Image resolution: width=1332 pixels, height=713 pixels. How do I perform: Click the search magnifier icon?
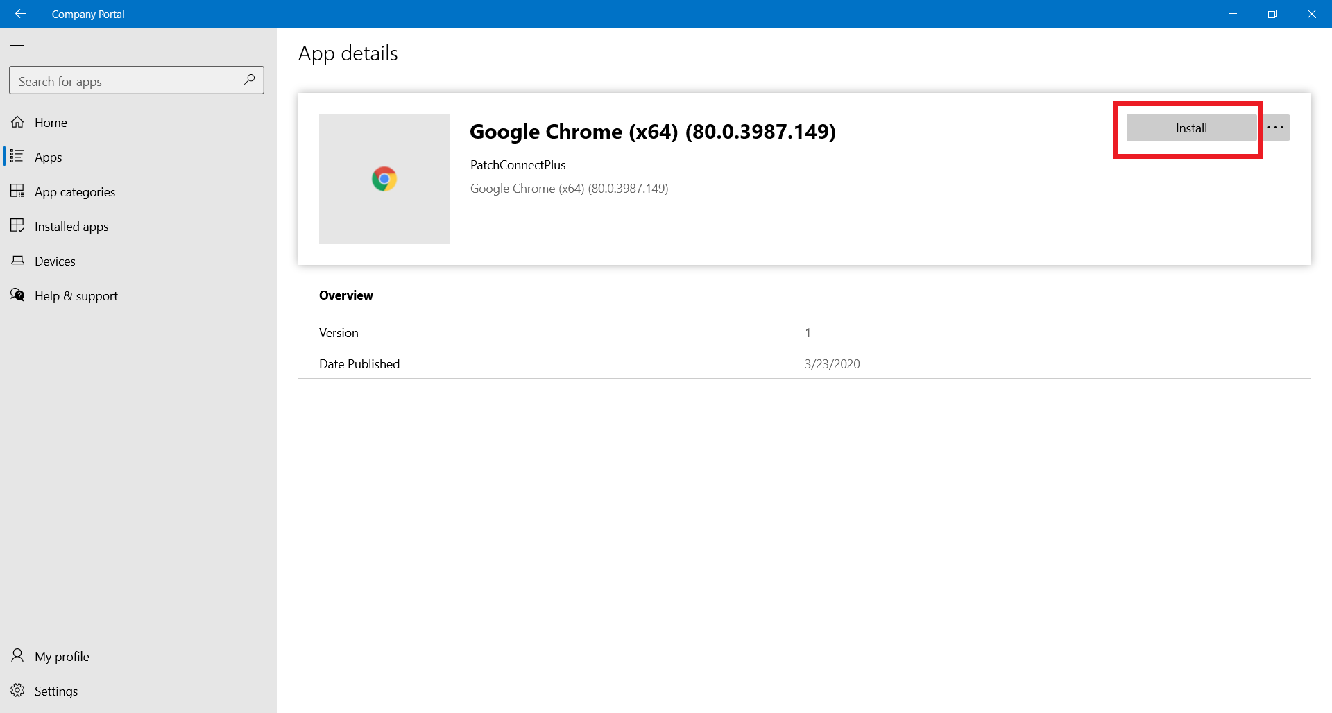coord(249,80)
